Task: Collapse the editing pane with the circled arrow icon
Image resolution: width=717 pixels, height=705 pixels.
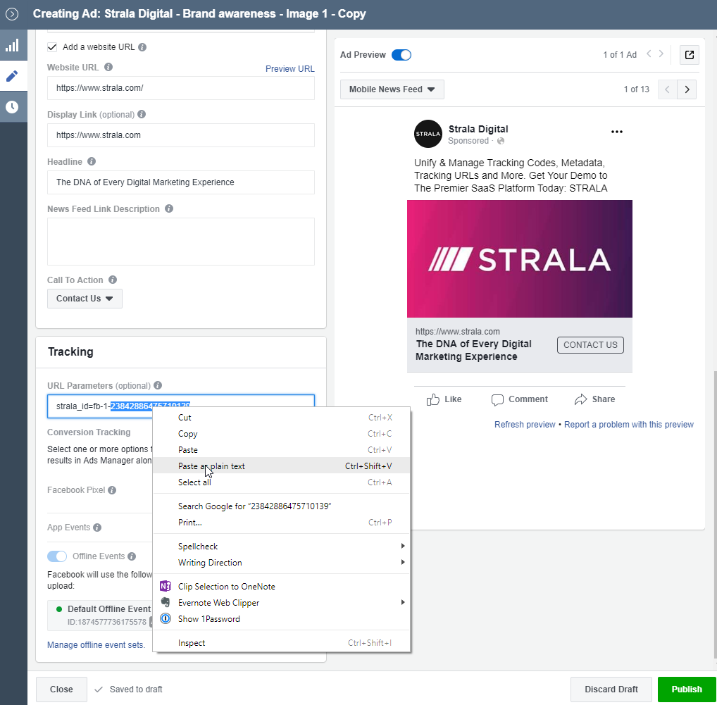Action: tap(12, 14)
